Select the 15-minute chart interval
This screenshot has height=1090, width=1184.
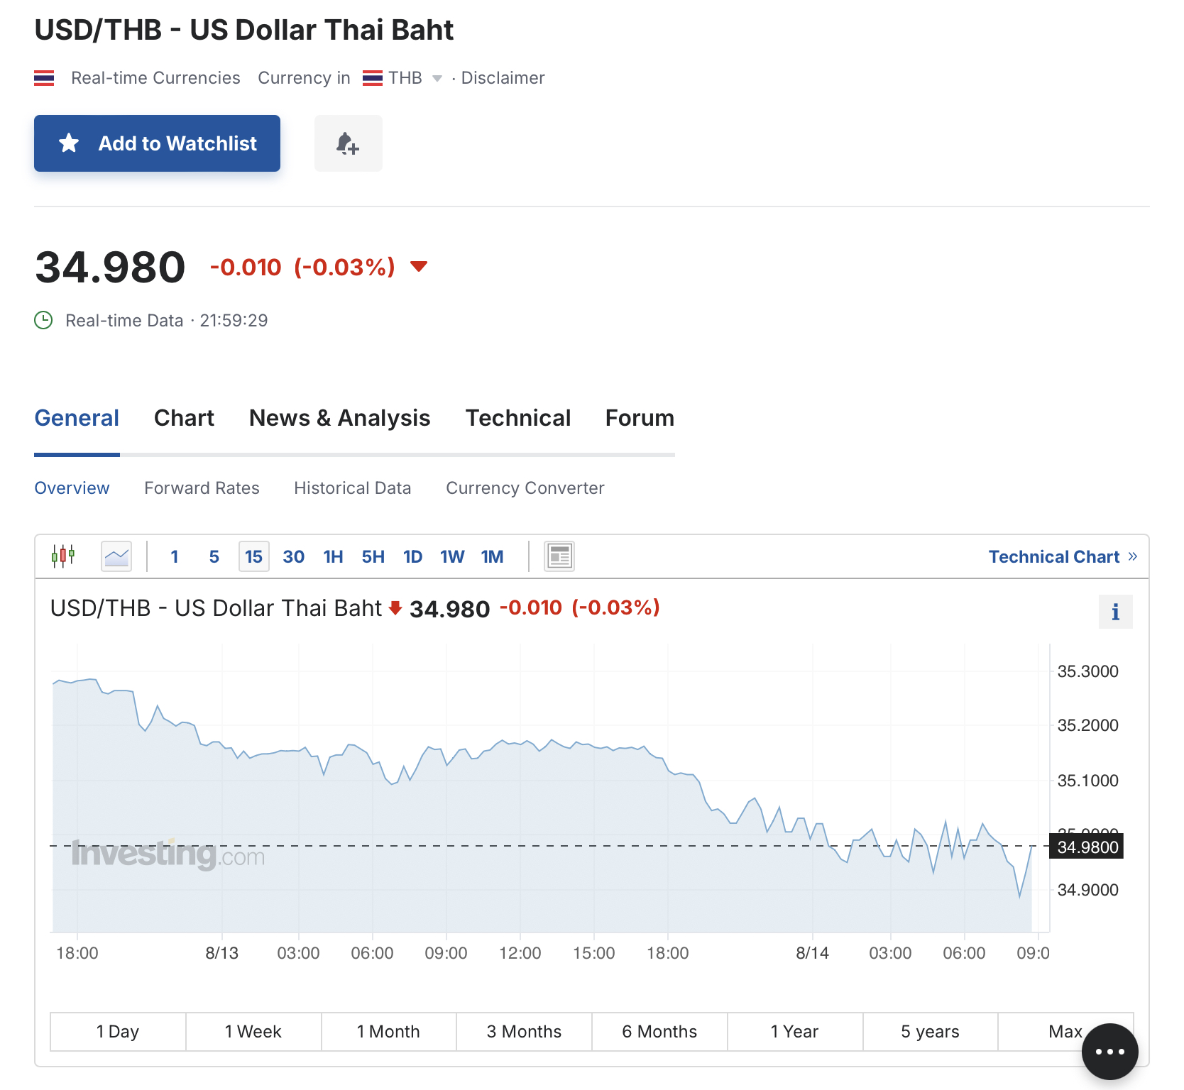click(x=253, y=556)
